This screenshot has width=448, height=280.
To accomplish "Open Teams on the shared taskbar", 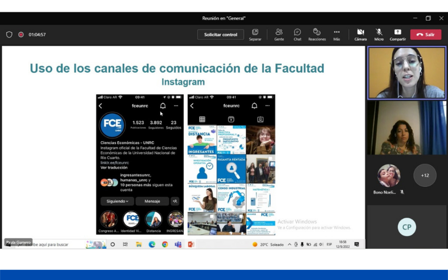I will (x=178, y=244).
